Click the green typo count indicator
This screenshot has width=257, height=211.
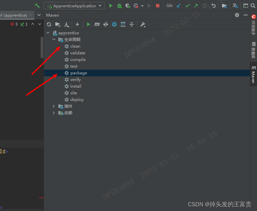point(24,24)
